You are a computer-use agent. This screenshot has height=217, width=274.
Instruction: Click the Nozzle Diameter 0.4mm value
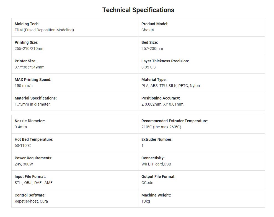(21, 127)
